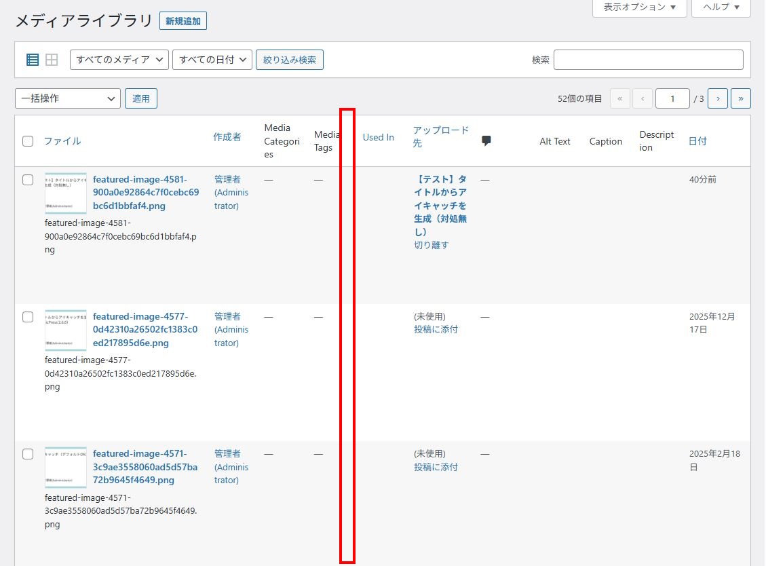Open the すべてのメディア filter dropdown
766x566 pixels.
tap(119, 60)
